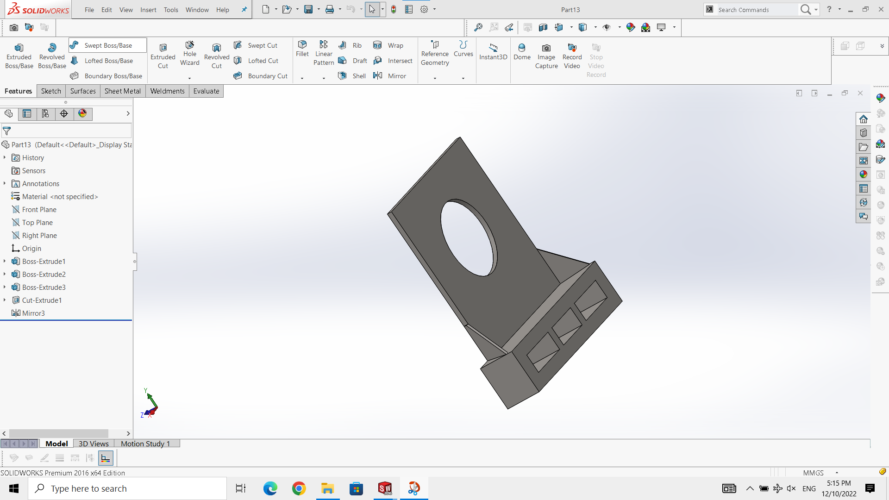Switch to the Surfaces tab
Screen dimensions: 889x500
point(83,91)
